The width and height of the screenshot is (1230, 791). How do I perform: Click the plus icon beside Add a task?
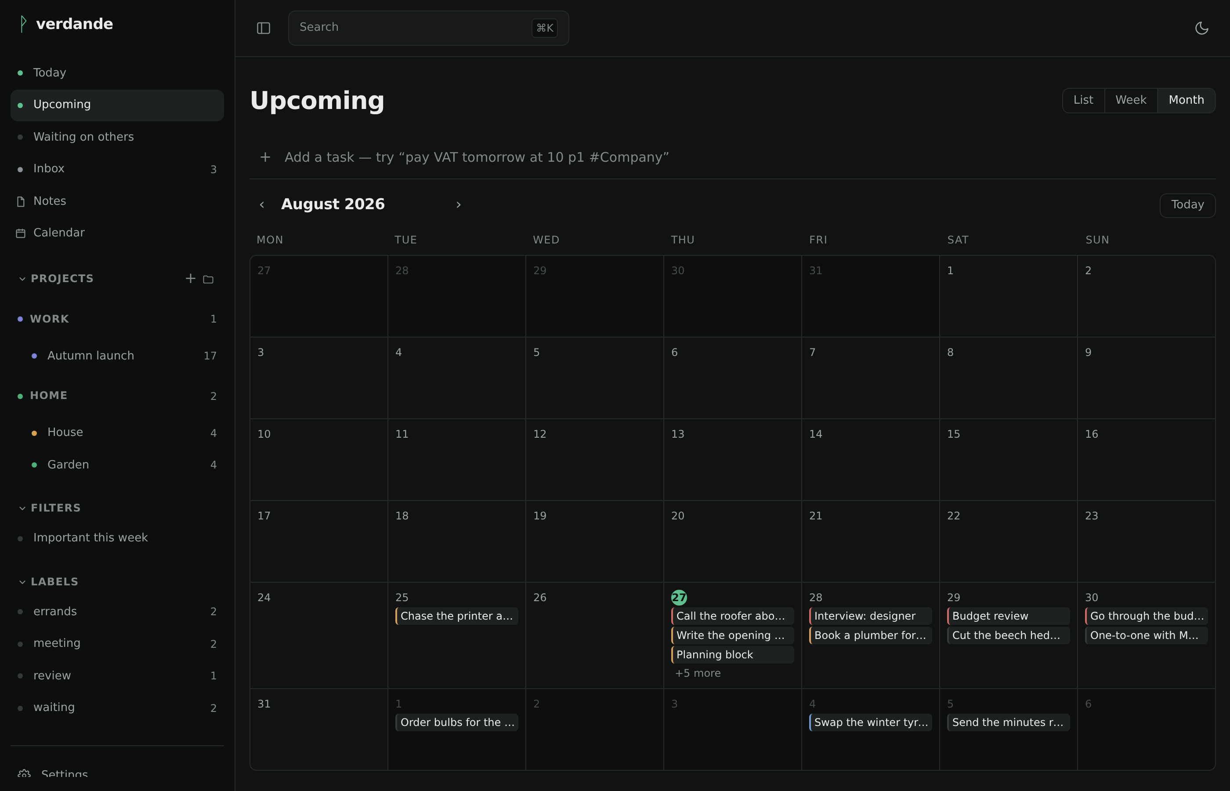pos(265,157)
